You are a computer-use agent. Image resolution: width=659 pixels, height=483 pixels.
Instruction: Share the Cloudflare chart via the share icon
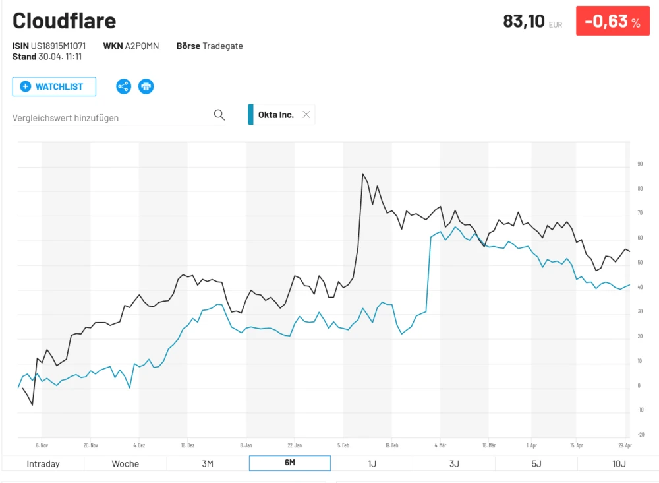point(123,86)
